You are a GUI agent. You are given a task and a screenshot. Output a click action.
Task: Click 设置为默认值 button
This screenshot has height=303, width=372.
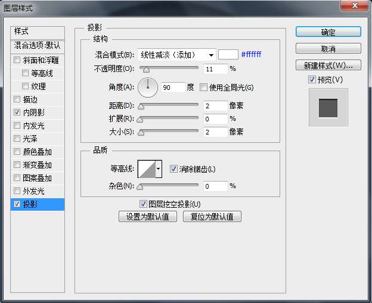(148, 217)
